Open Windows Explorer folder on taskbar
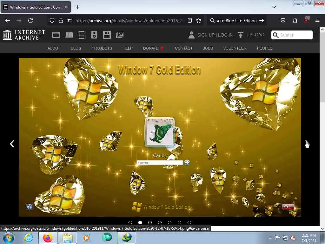The width and height of the screenshot is (325, 244). point(68,238)
